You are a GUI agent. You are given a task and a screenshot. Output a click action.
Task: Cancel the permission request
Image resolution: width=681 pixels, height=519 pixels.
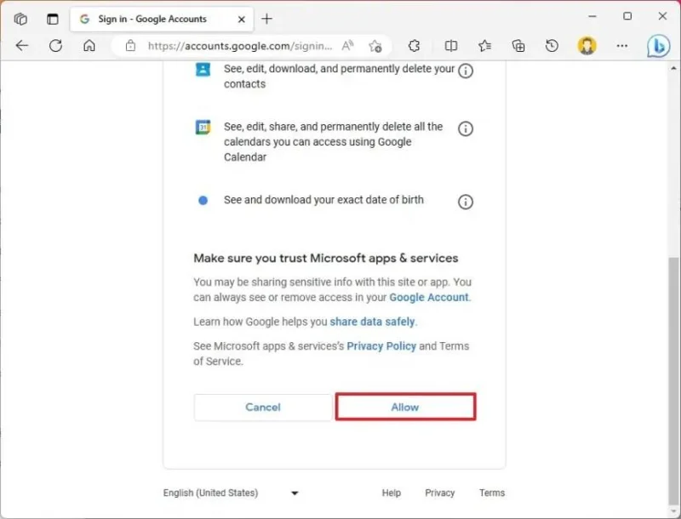(263, 407)
